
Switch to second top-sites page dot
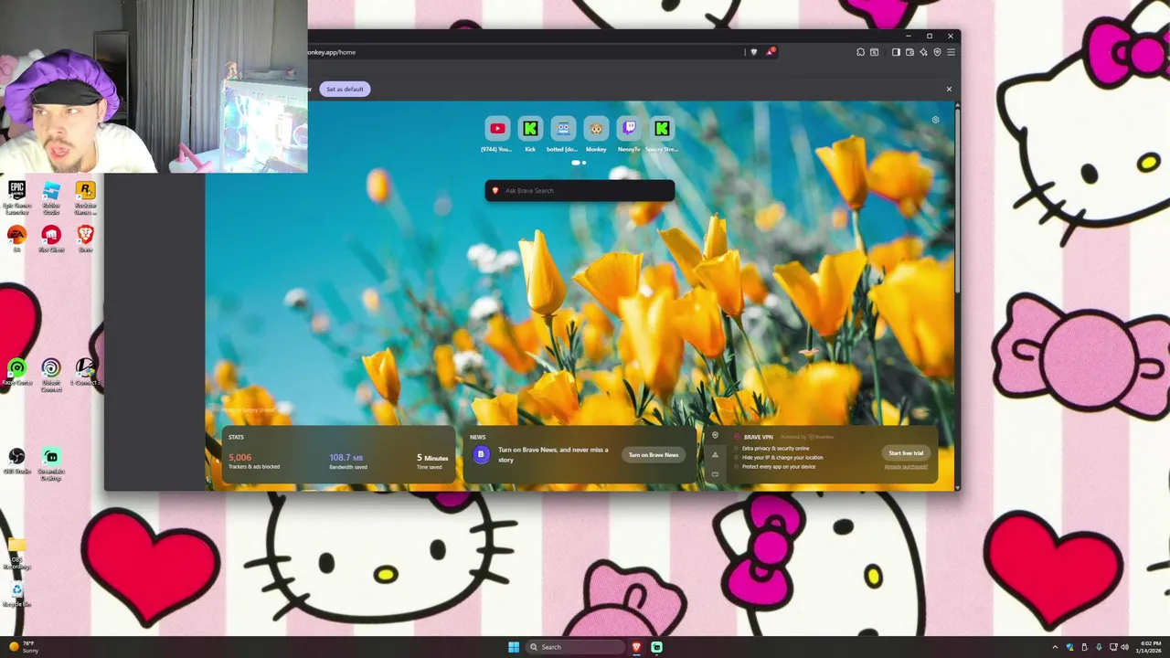[584, 163]
